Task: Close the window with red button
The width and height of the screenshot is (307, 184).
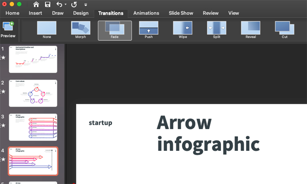Action: pos(4,4)
